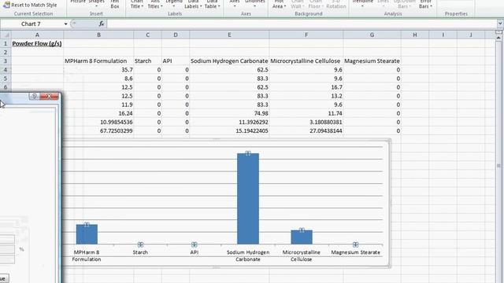Click the Microcrystalline Cellulose bar in chart
The width and height of the screenshot is (504, 283).
(302, 237)
